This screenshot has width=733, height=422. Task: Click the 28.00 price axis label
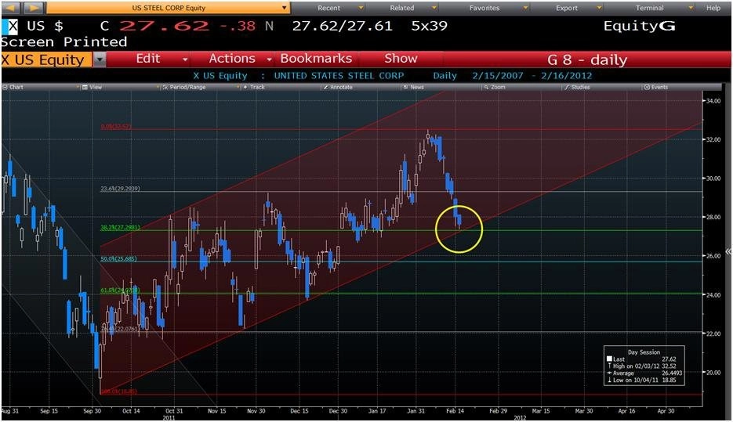712,217
